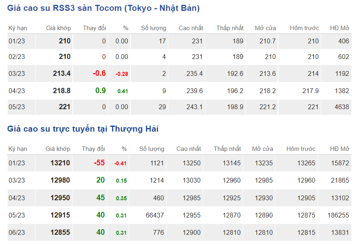Click 'Hôm trước' header in the Shanghai table

[301, 149]
